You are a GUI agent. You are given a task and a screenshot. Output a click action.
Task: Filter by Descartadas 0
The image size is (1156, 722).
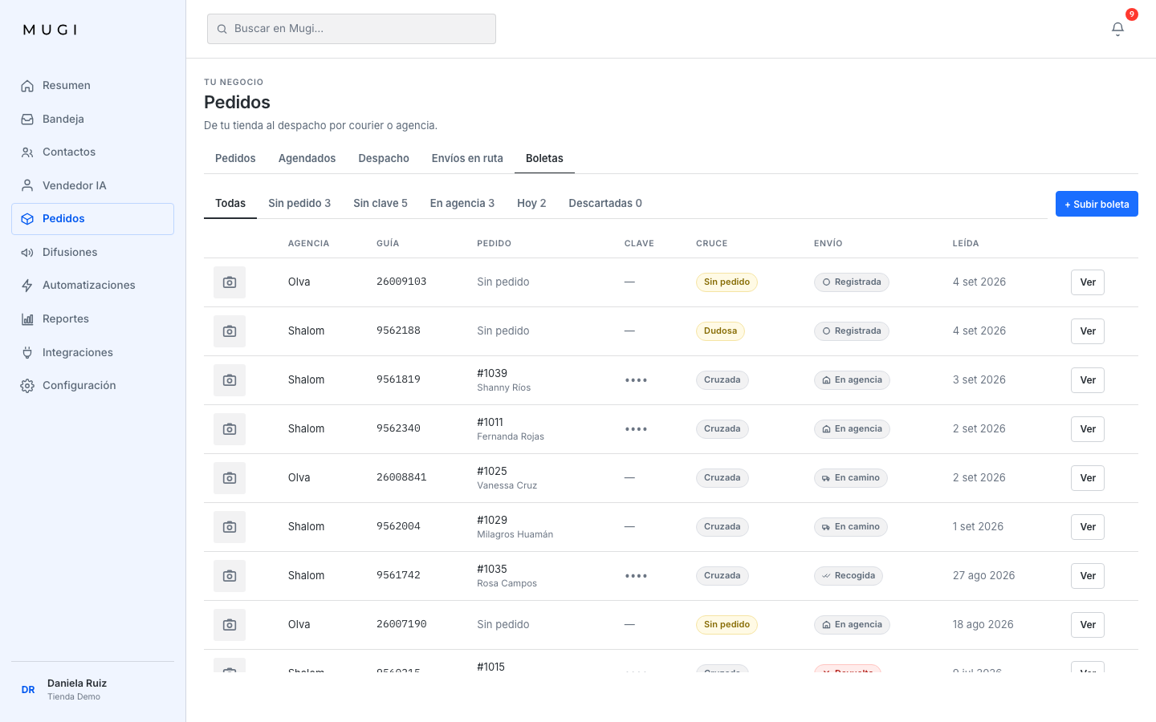(605, 203)
